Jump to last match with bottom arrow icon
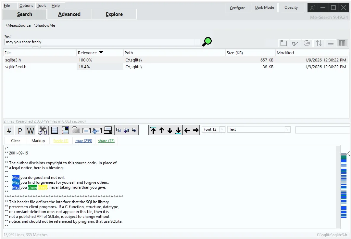This screenshot has height=239, width=351. [178, 130]
